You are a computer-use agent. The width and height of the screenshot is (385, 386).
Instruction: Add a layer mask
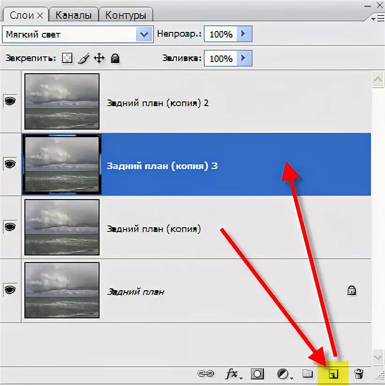pos(257,374)
